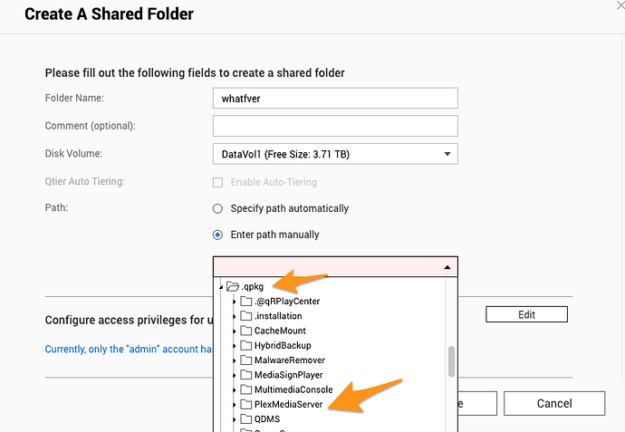Expand the PlexMediaServer tree node

(x=235, y=406)
